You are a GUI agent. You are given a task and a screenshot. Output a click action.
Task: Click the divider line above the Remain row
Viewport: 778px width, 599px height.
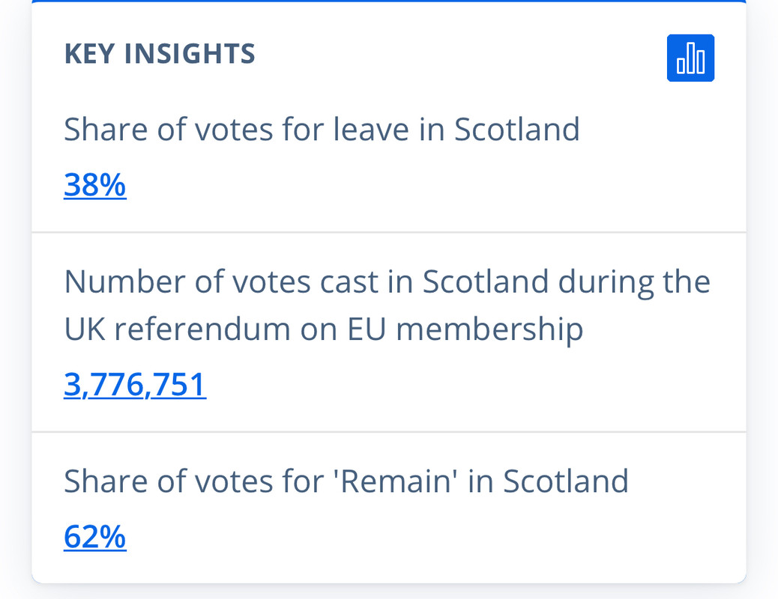click(389, 432)
